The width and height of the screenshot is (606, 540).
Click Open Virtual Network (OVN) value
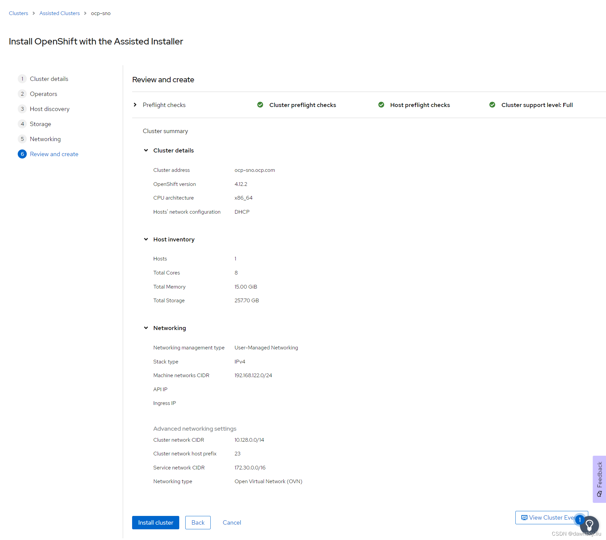coord(268,481)
